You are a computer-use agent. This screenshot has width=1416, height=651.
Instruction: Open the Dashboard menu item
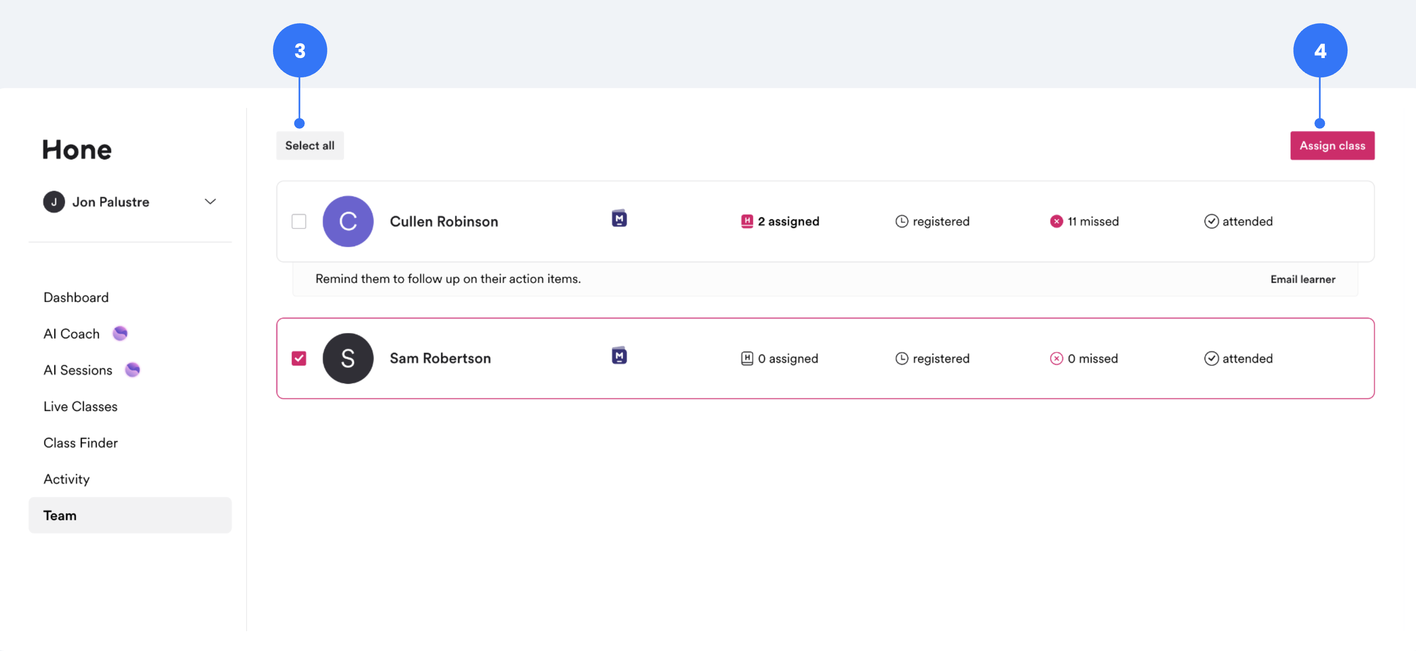pos(76,297)
